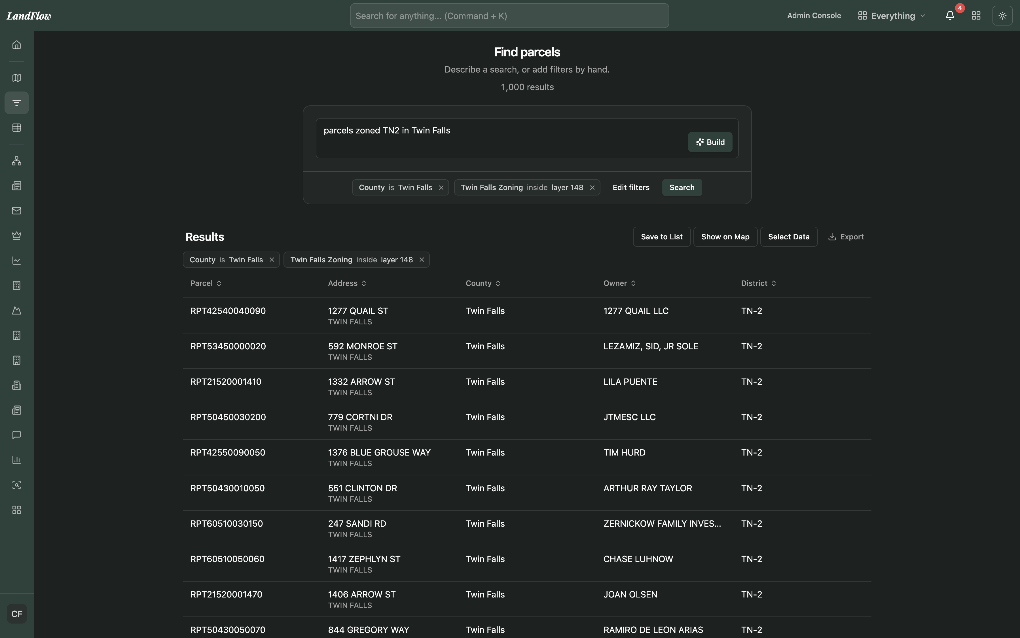Sort by the Owner column
The width and height of the screenshot is (1020, 638).
coord(619,283)
